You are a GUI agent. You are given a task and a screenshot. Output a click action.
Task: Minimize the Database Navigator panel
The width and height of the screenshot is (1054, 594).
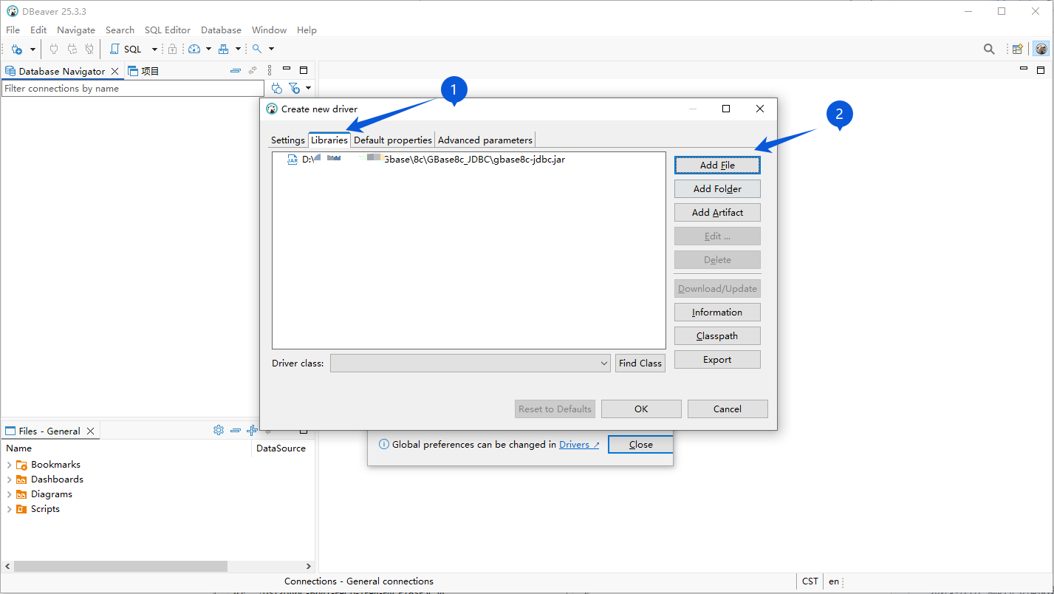[287, 69]
